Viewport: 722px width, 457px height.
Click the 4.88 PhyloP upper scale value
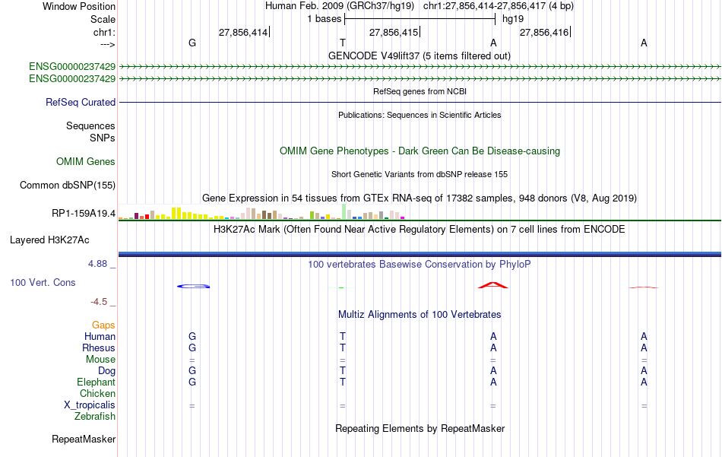pyautogui.click(x=97, y=264)
